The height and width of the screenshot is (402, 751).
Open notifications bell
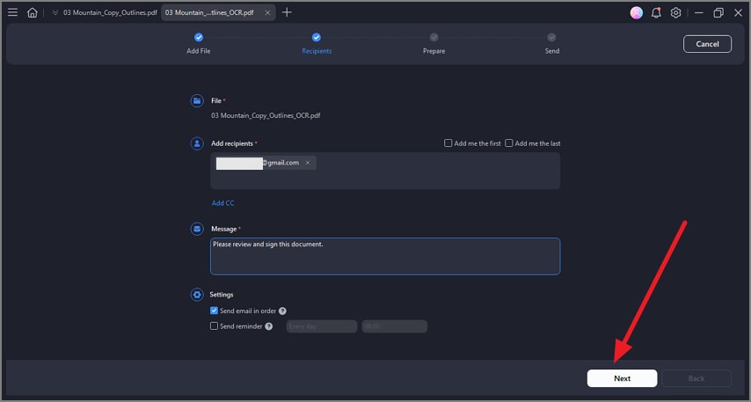tap(656, 13)
